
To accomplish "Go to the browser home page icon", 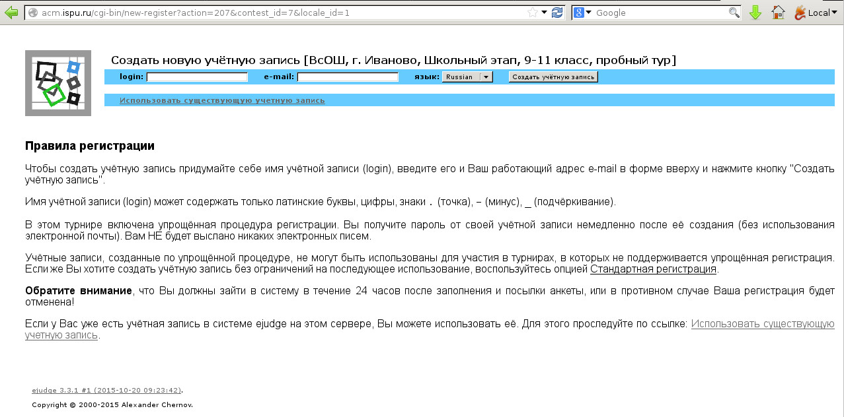I will click(x=779, y=13).
